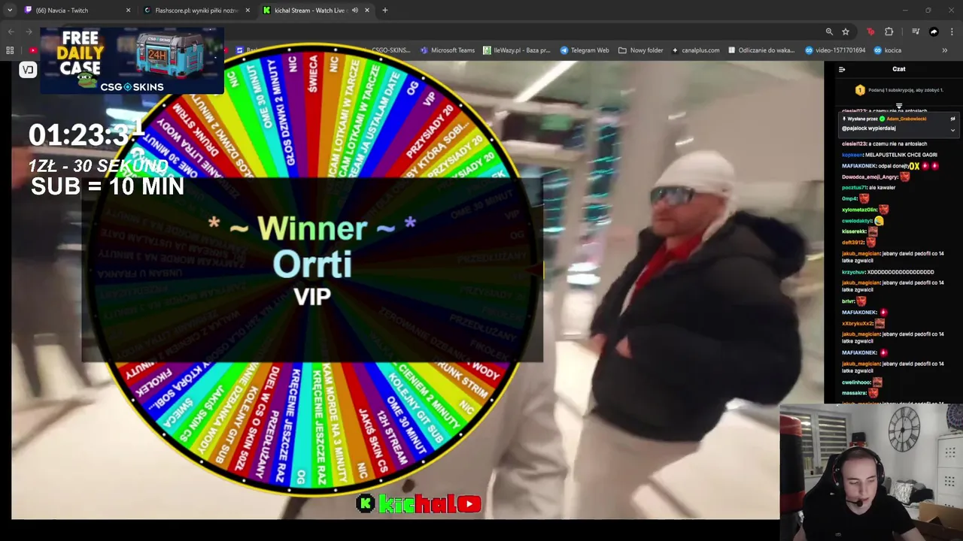Click the pinned message drag handle
Screen dimensions: 963x541
(899, 106)
